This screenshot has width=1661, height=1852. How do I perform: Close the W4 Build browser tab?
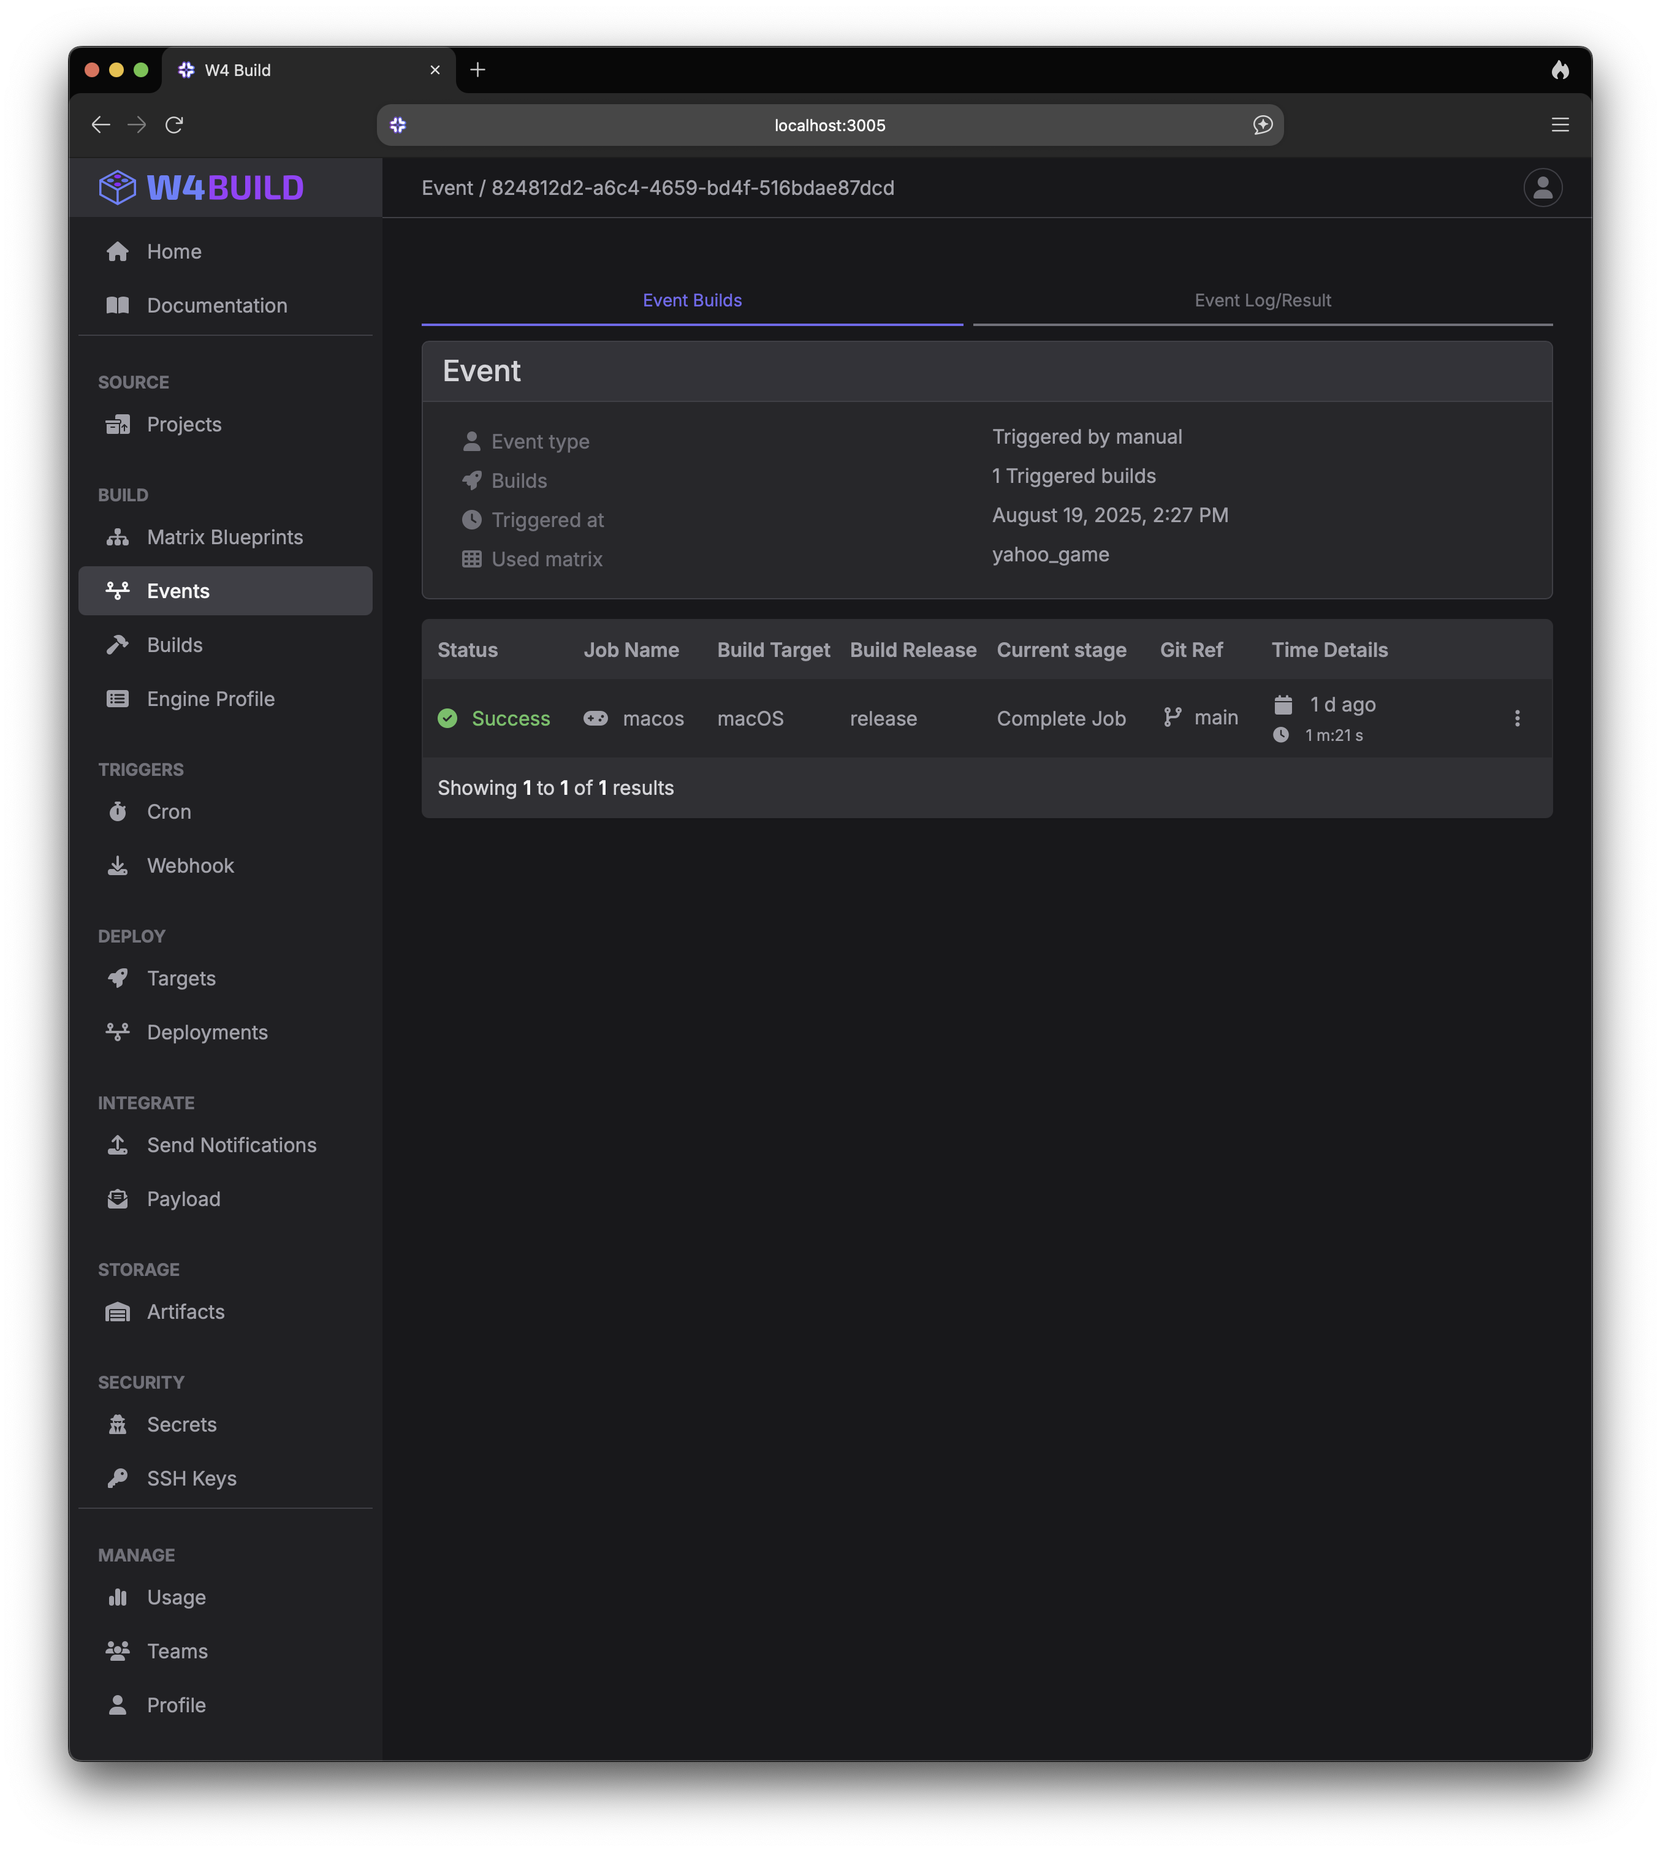click(x=435, y=69)
